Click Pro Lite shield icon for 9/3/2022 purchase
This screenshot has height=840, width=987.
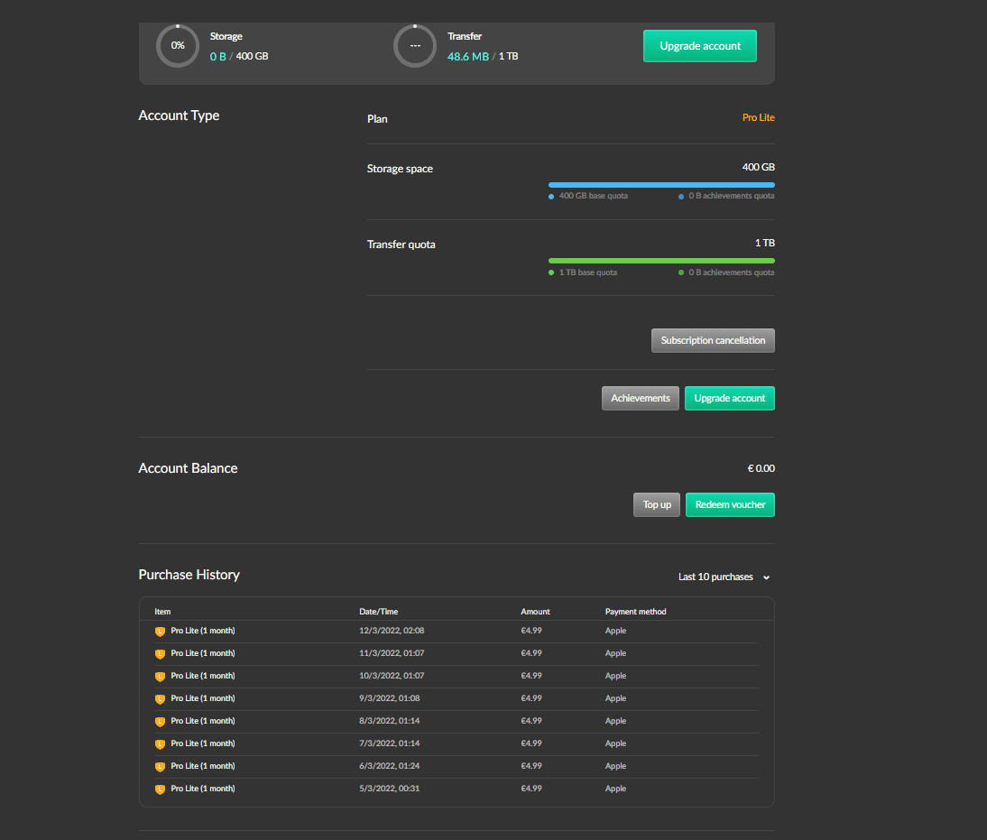(160, 699)
